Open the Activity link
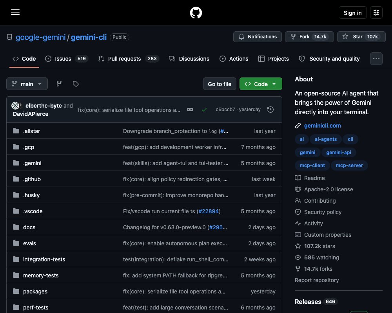This screenshot has width=392, height=313. pyautogui.click(x=309, y=223)
